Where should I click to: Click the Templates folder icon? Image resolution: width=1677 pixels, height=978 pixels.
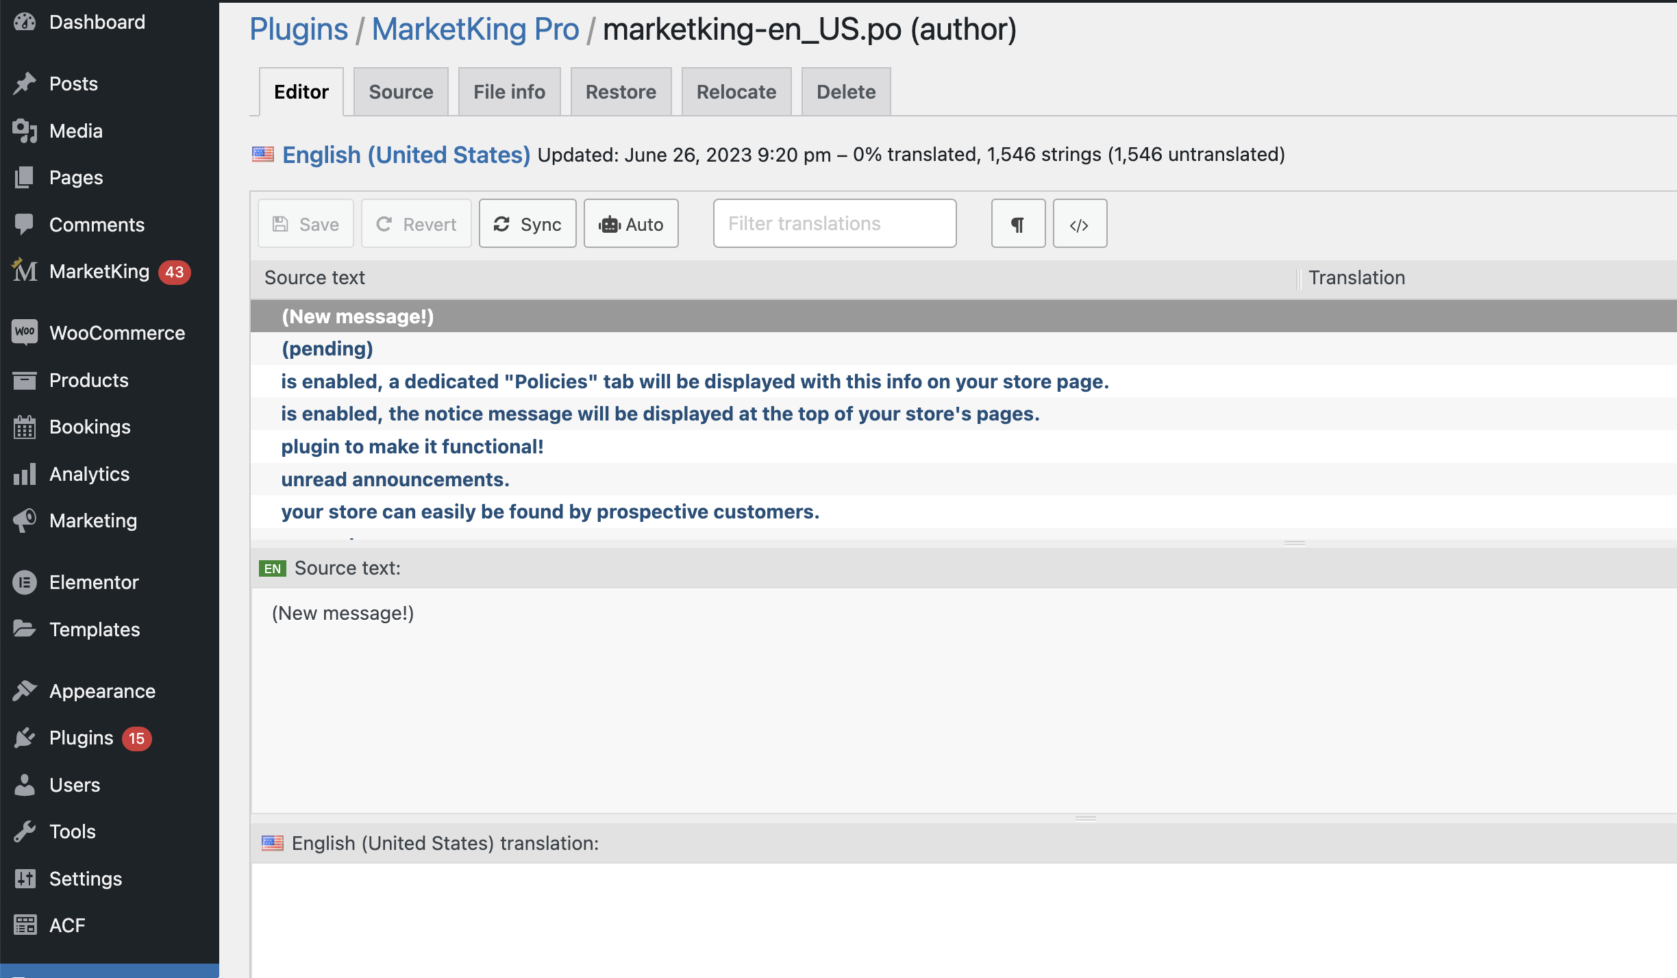(x=25, y=629)
